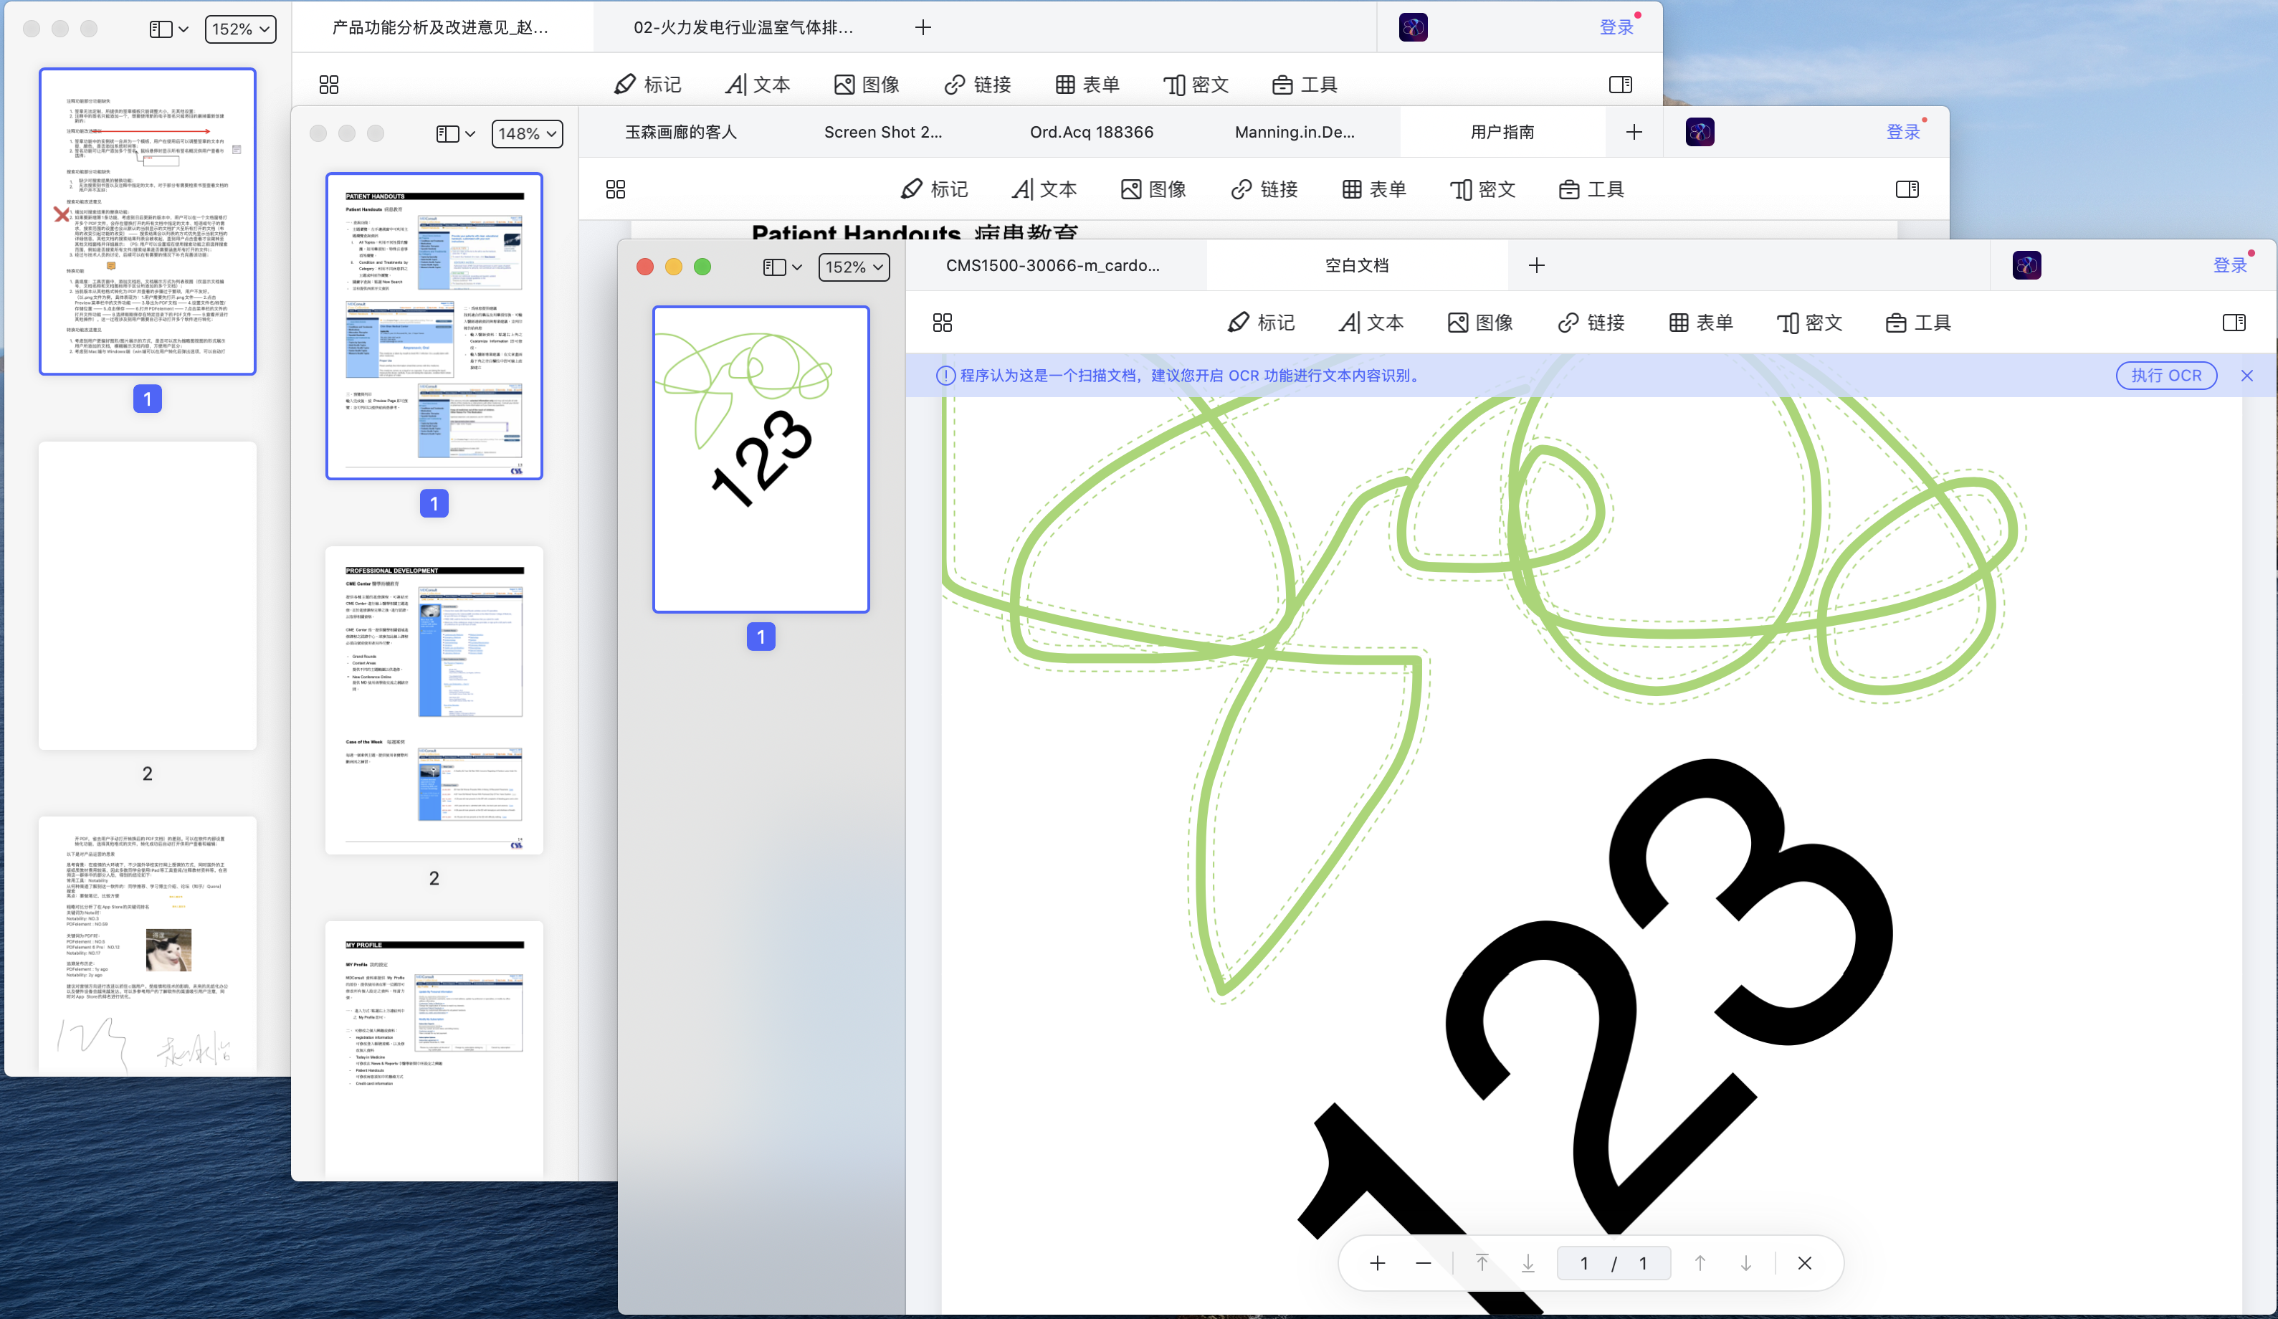Switch to the 用户指南 tab

point(1502,131)
